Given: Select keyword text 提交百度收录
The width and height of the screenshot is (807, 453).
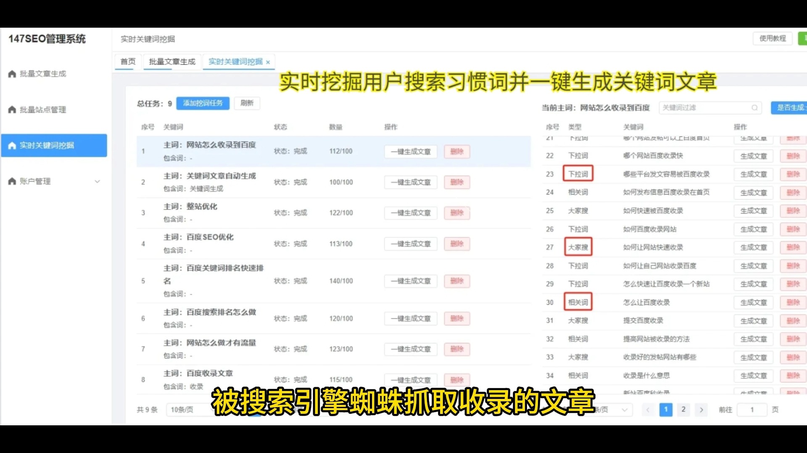Looking at the screenshot, I should [x=643, y=321].
